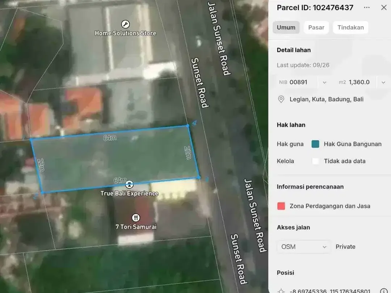Viewport: 391px width, 293px height.
Task: Click the Hak Guna Bangunan label
Action: (353, 144)
